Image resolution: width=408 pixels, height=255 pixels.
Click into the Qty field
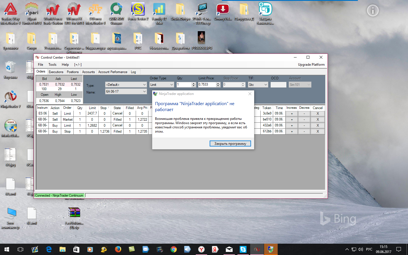pyautogui.click(x=184, y=85)
